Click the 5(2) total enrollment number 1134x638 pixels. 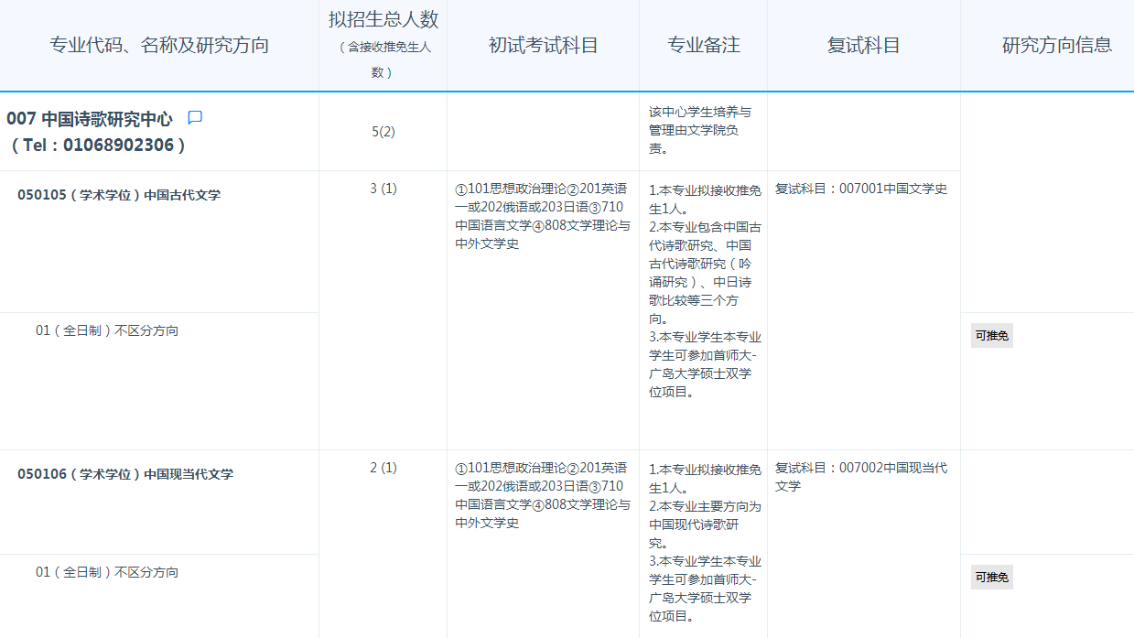[x=383, y=132]
